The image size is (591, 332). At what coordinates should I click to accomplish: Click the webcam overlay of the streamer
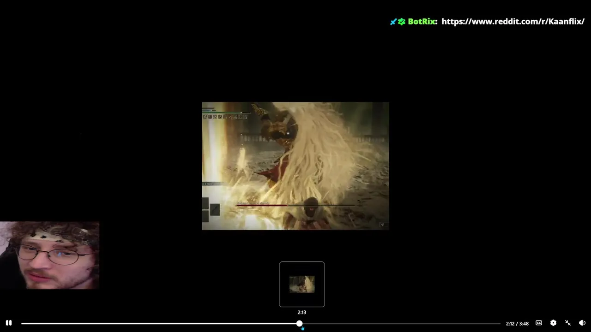[49, 255]
